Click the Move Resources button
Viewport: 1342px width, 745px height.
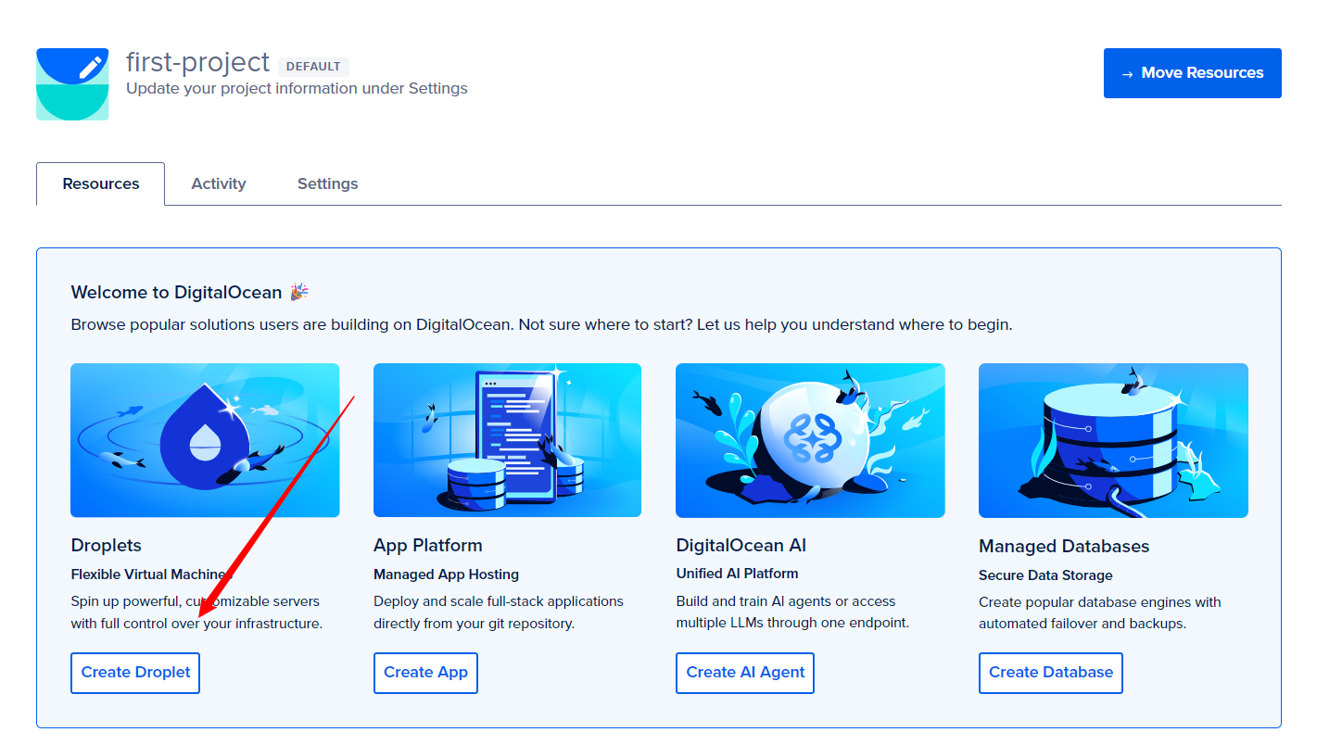coord(1192,73)
